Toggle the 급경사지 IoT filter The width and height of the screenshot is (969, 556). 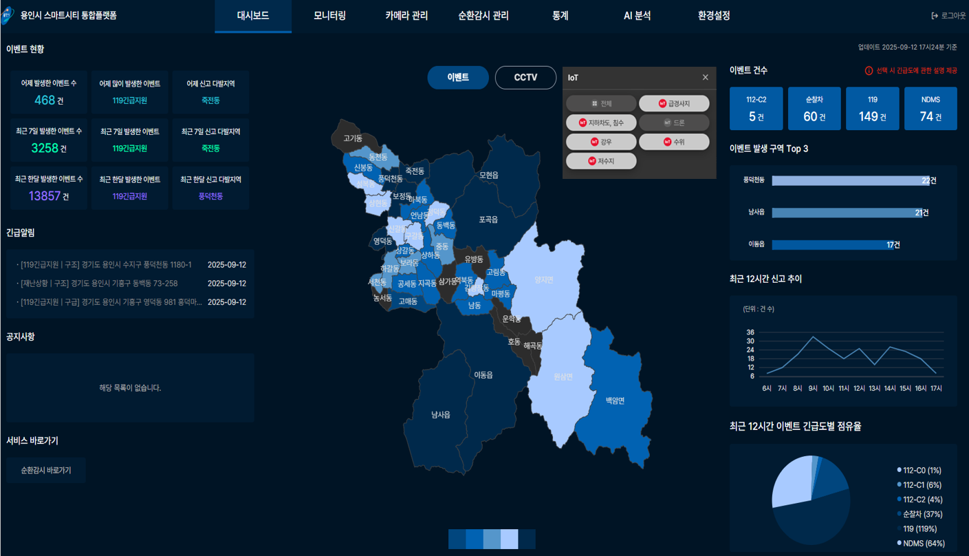(x=673, y=103)
